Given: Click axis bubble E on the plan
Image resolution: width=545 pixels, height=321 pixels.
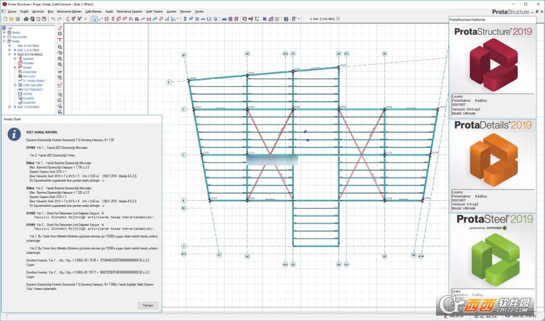Looking at the screenshot, I should click(x=169, y=82).
